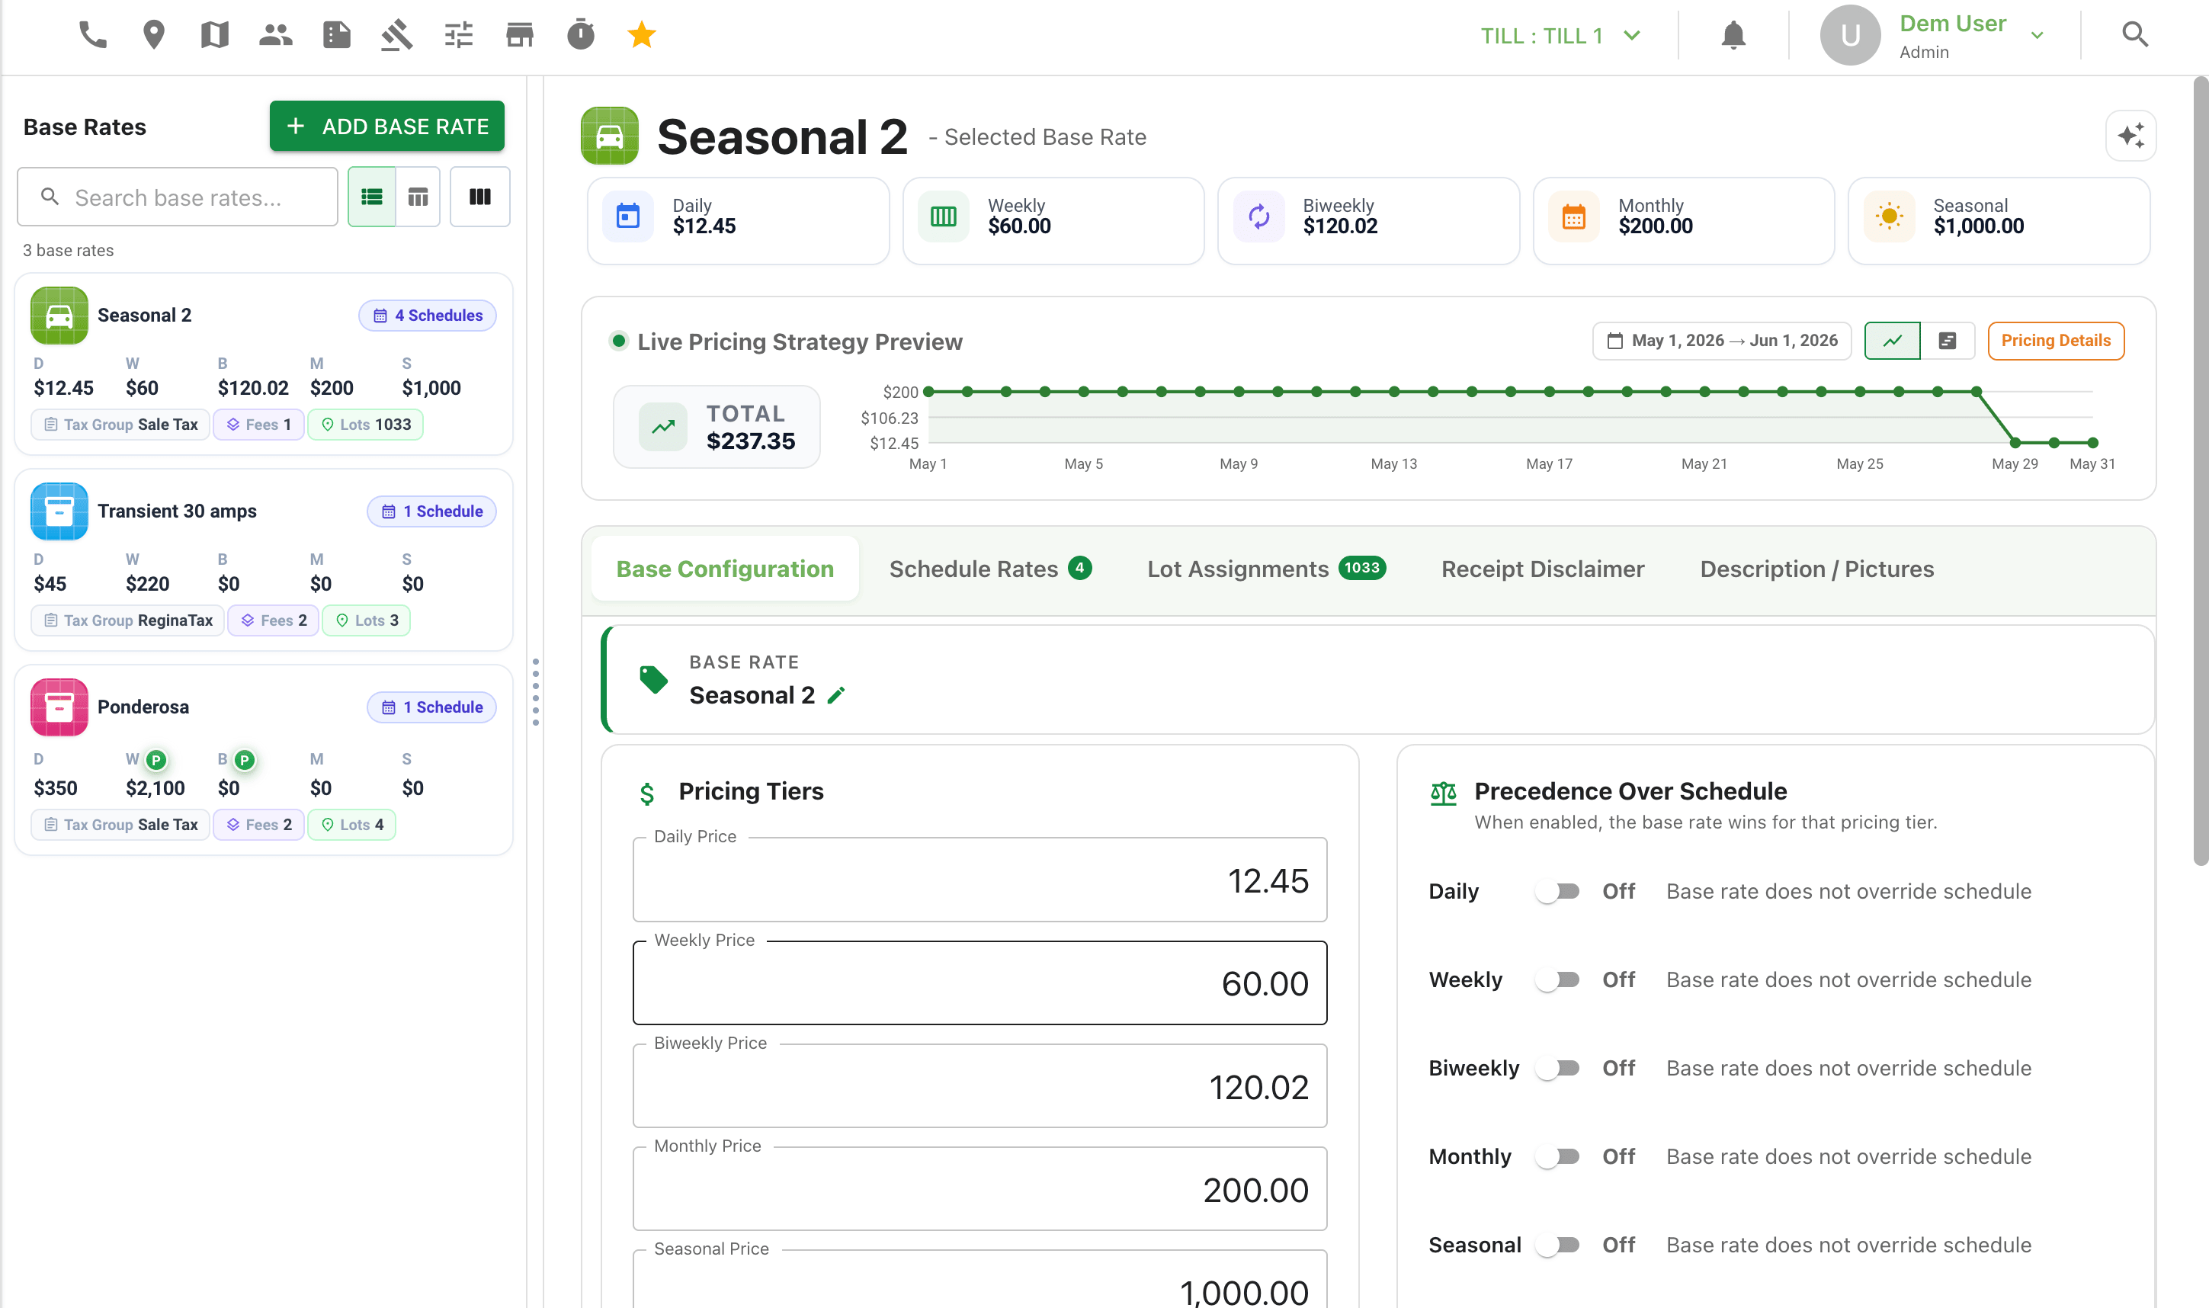
Task: Click the Weekly $60.00 summary card
Action: [1054, 221]
